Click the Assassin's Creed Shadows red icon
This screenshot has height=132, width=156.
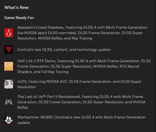tap(9, 33)
